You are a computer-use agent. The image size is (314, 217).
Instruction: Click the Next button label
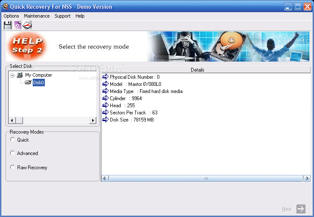[287, 209]
